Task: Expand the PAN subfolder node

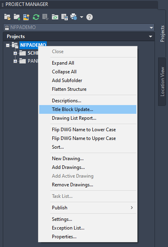Action: [15, 61]
